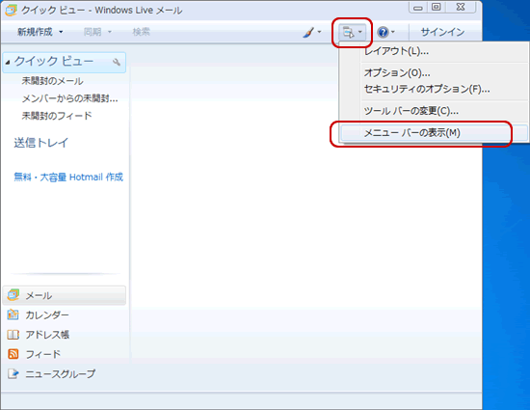The height and width of the screenshot is (410, 530).
Task: Click the orange RSS Feed icon
Action: click(x=13, y=354)
